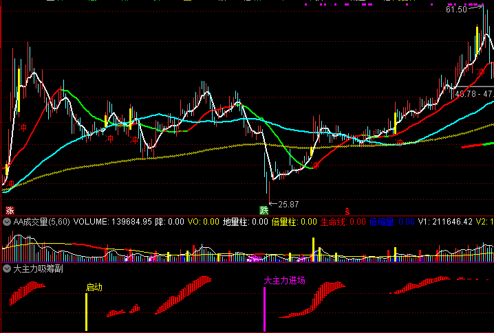The image size is (494, 333).
Task: Click the tall magenta 大主力进场 signal bar
Action: (265, 309)
